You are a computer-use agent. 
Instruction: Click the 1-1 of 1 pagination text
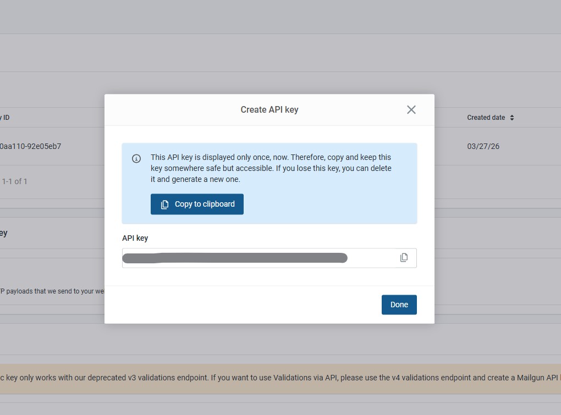click(15, 181)
